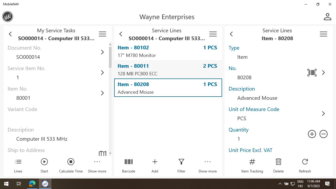
Task: Show more actions in My Service Tasks
Action: click(97, 166)
